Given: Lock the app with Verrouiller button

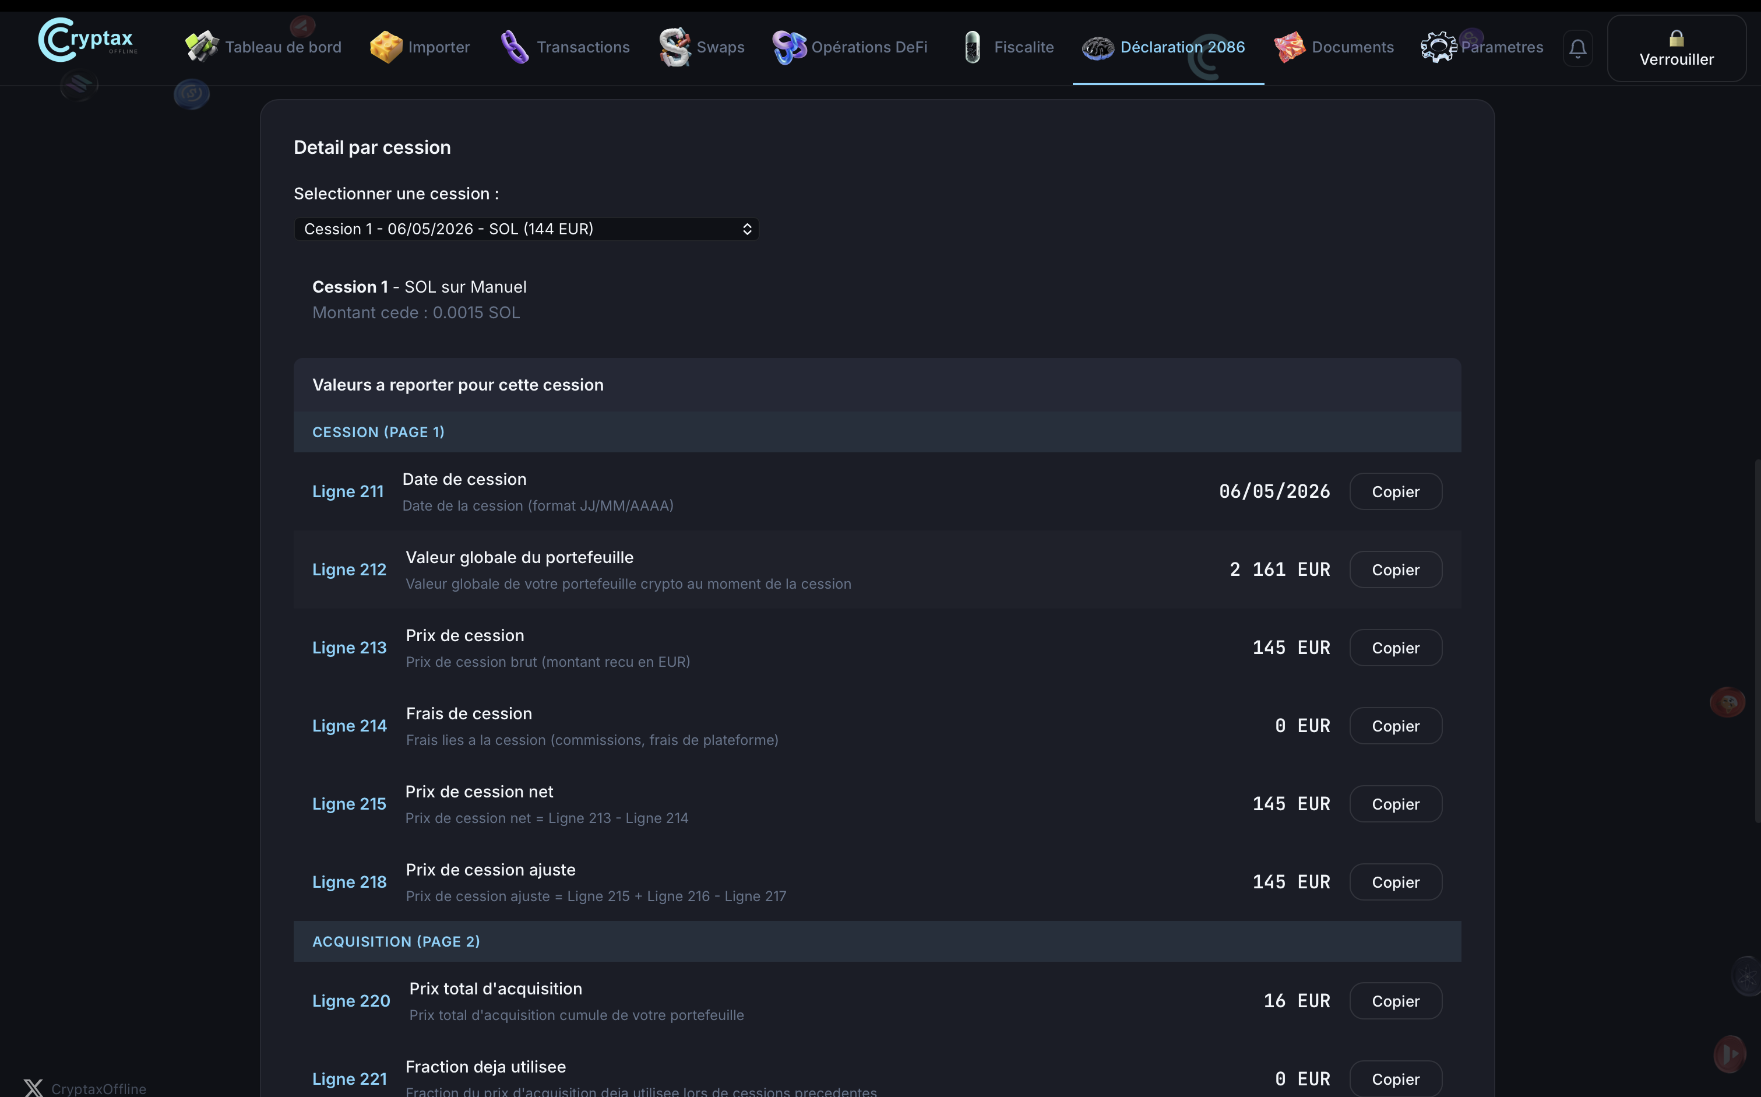Looking at the screenshot, I should click(x=1676, y=48).
